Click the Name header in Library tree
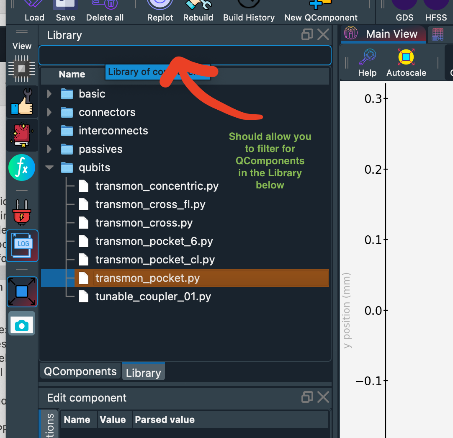The image size is (453, 438). 72,74
